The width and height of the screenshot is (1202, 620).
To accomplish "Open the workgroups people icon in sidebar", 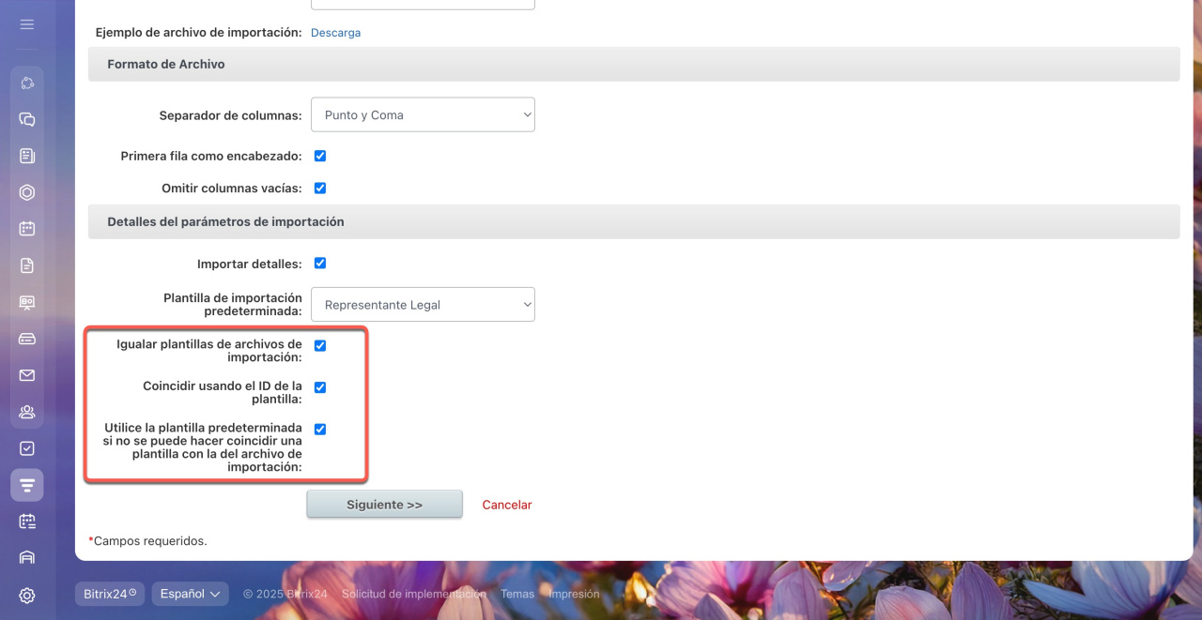I will point(26,412).
